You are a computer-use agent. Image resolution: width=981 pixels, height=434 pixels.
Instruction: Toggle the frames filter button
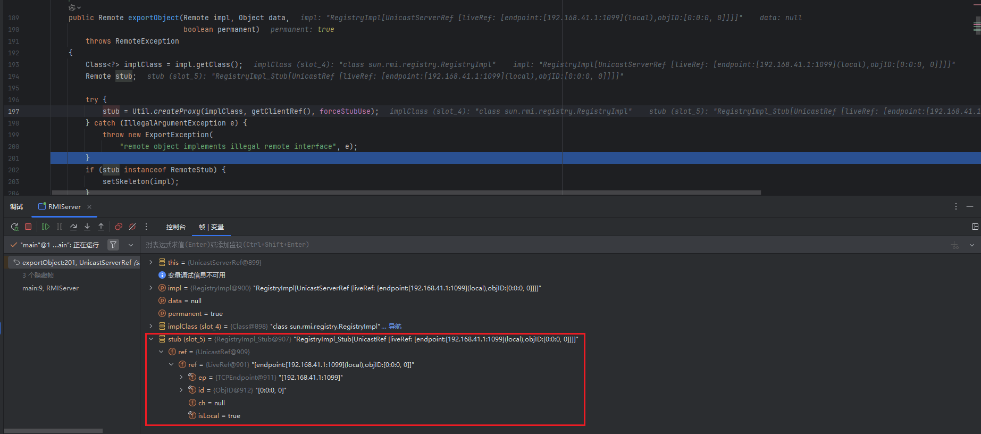(x=113, y=245)
